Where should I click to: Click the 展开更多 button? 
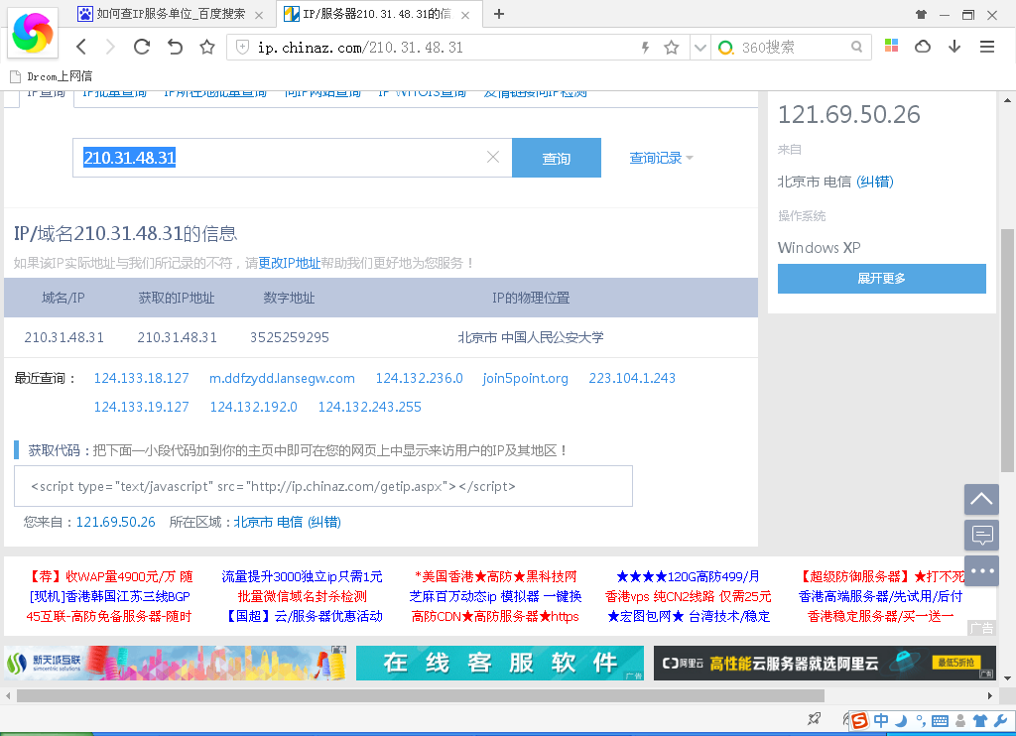coord(881,279)
